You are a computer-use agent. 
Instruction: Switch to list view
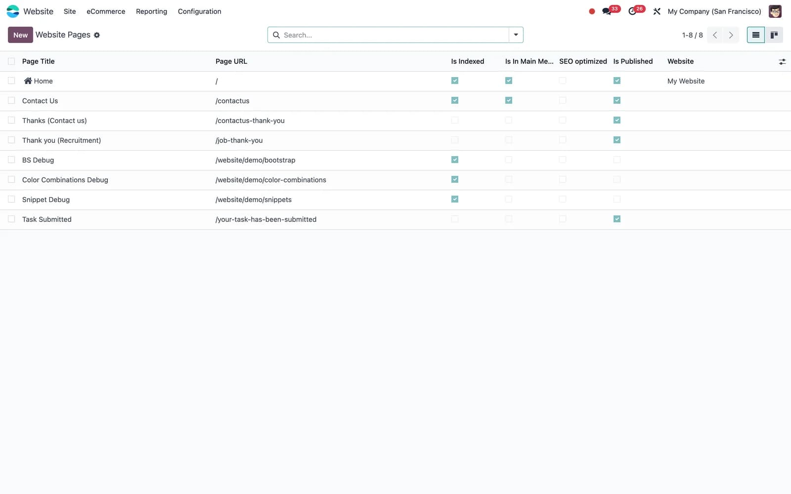(x=756, y=35)
